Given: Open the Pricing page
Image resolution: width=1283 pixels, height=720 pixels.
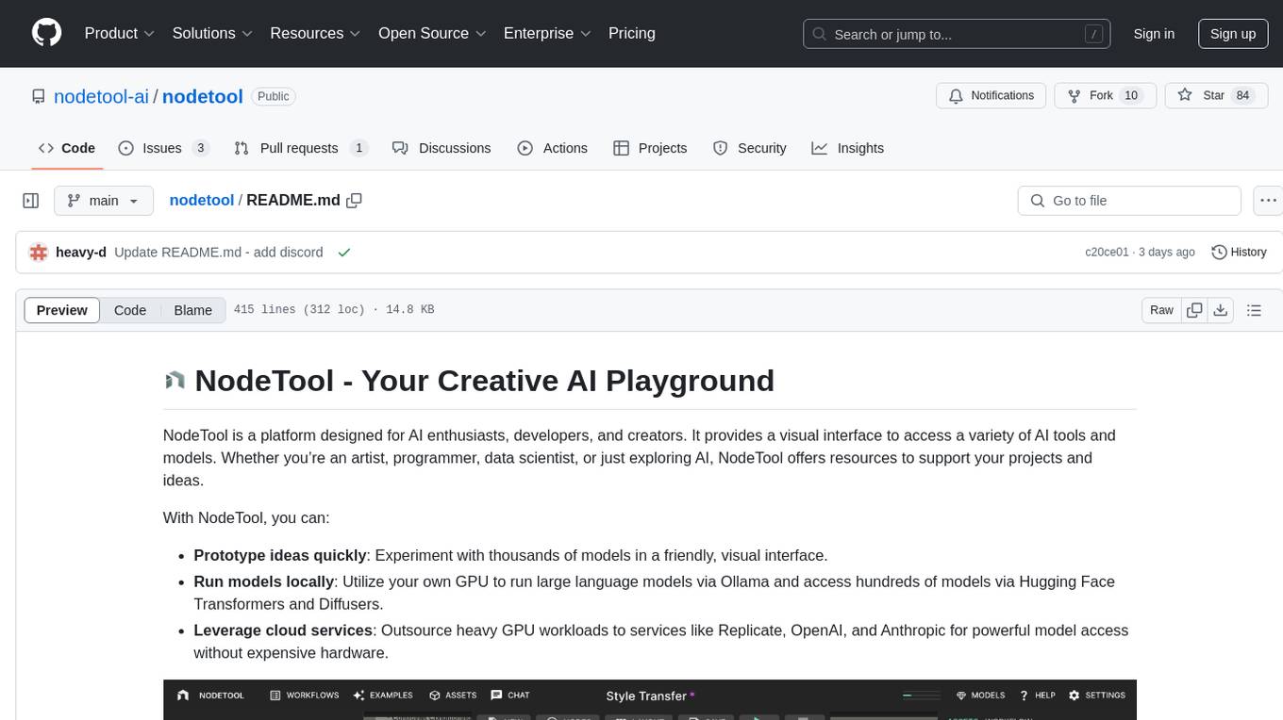Looking at the screenshot, I should (x=632, y=33).
